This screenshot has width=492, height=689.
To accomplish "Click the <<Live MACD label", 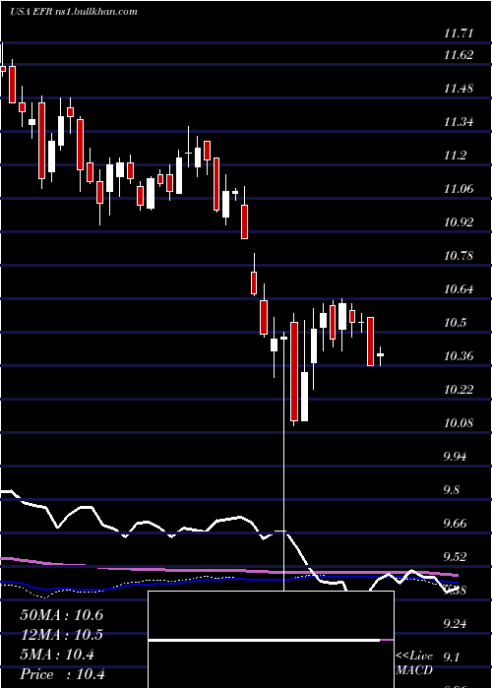I will coord(414,663).
